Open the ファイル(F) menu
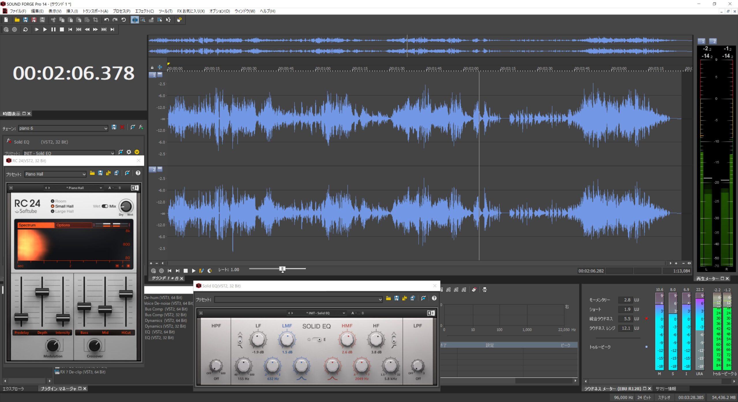 [x=18, y=11]
